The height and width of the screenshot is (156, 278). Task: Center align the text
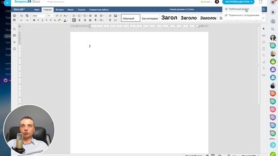[x=79, y=20]
